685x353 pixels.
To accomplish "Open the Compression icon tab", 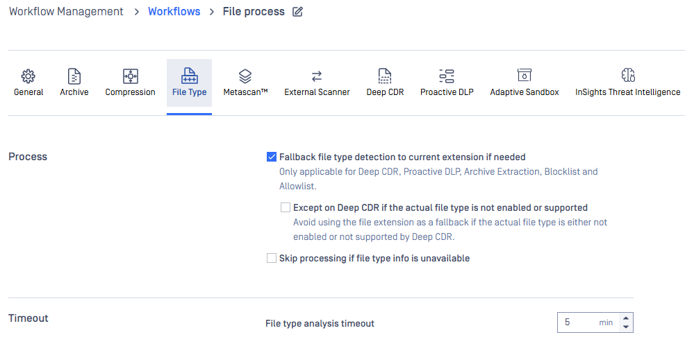I will (x=130, y=76).
